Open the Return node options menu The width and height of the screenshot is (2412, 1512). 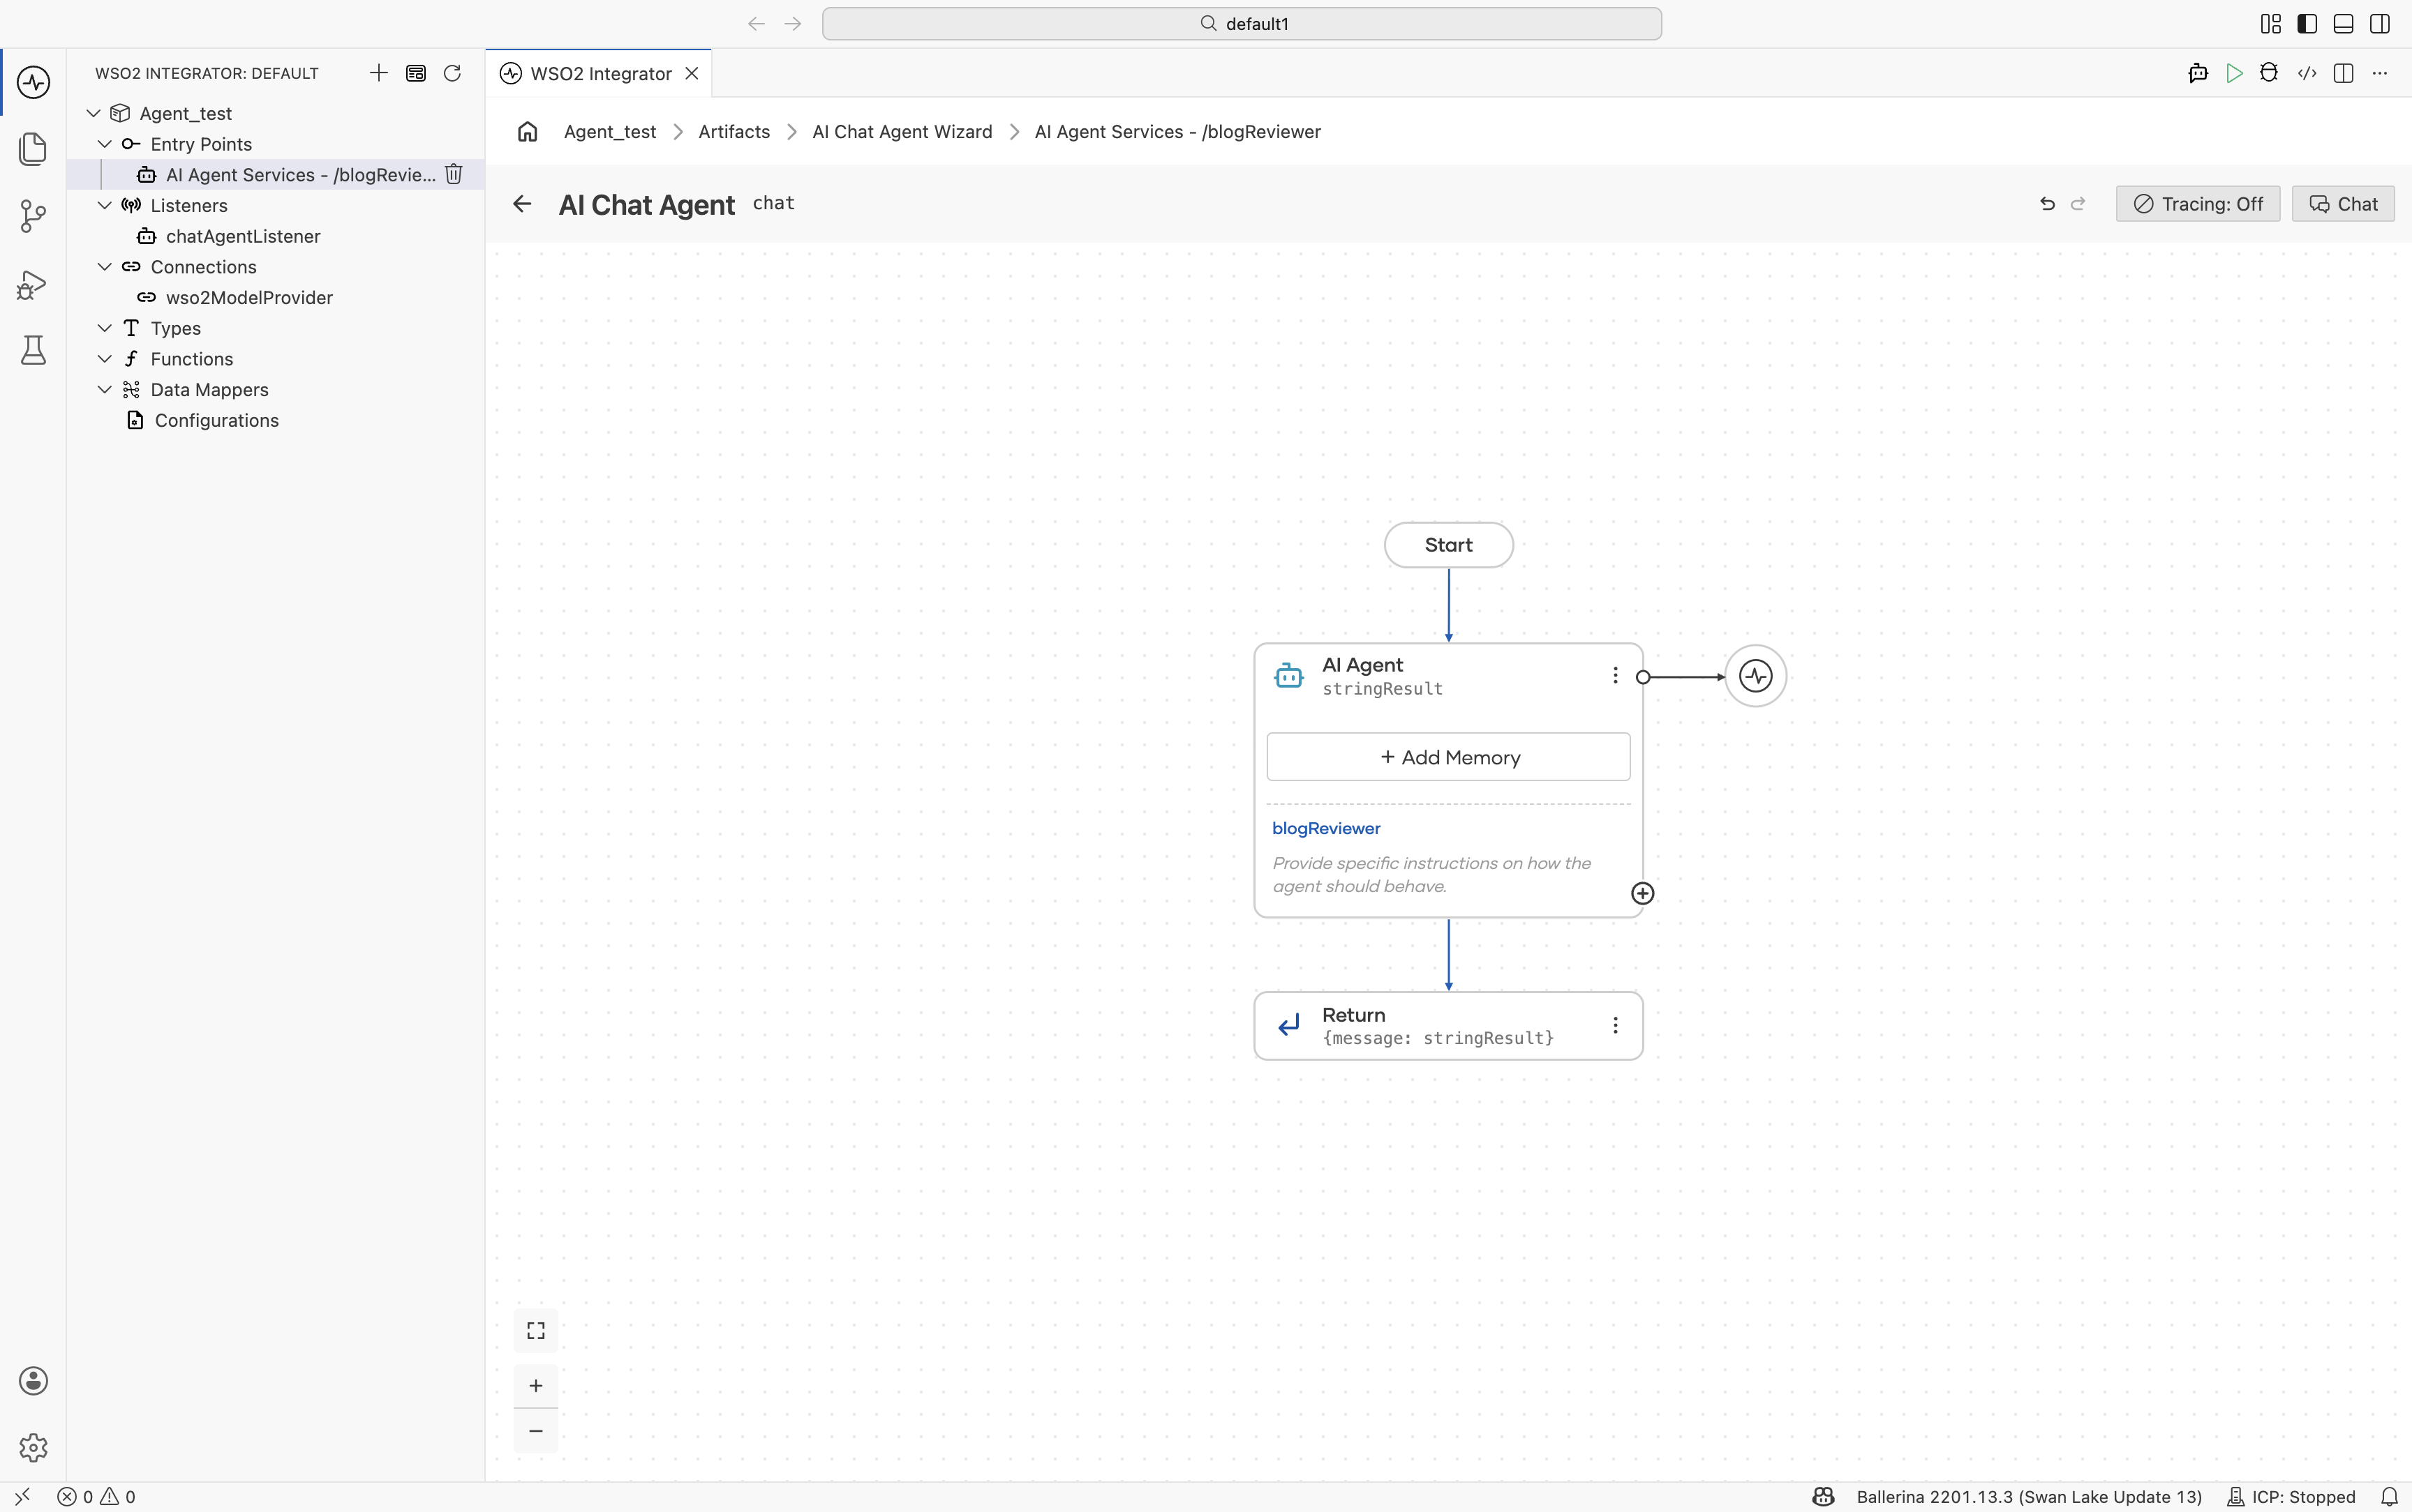1615,1025
